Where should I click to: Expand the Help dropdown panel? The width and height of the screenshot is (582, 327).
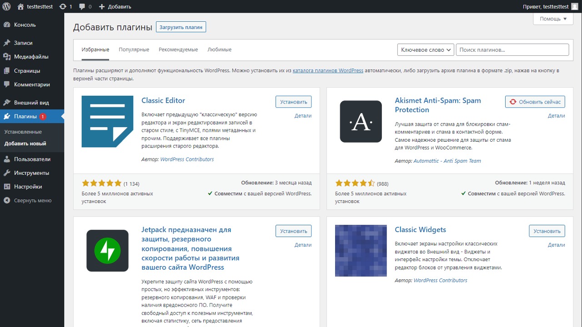tap(553, 19)
